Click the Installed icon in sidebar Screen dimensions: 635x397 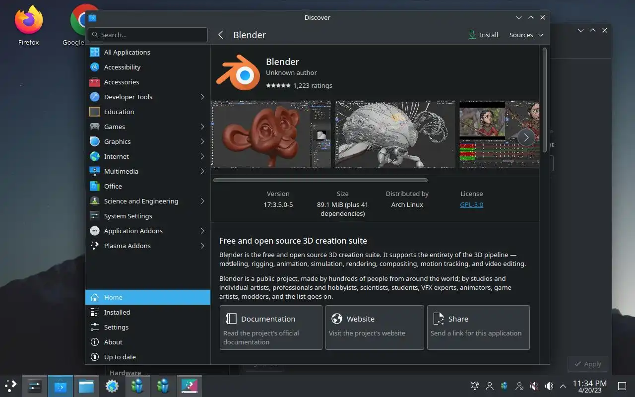point(95,312)
